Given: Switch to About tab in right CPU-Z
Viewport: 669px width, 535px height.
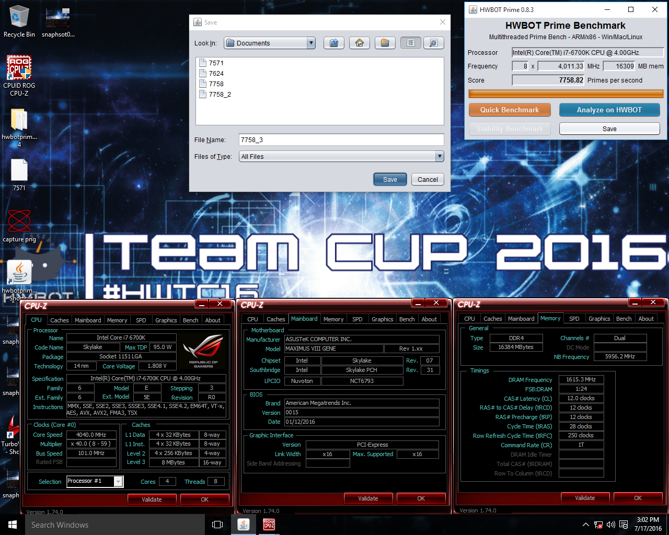Looking at the screenshot, I should coord(646,319).
